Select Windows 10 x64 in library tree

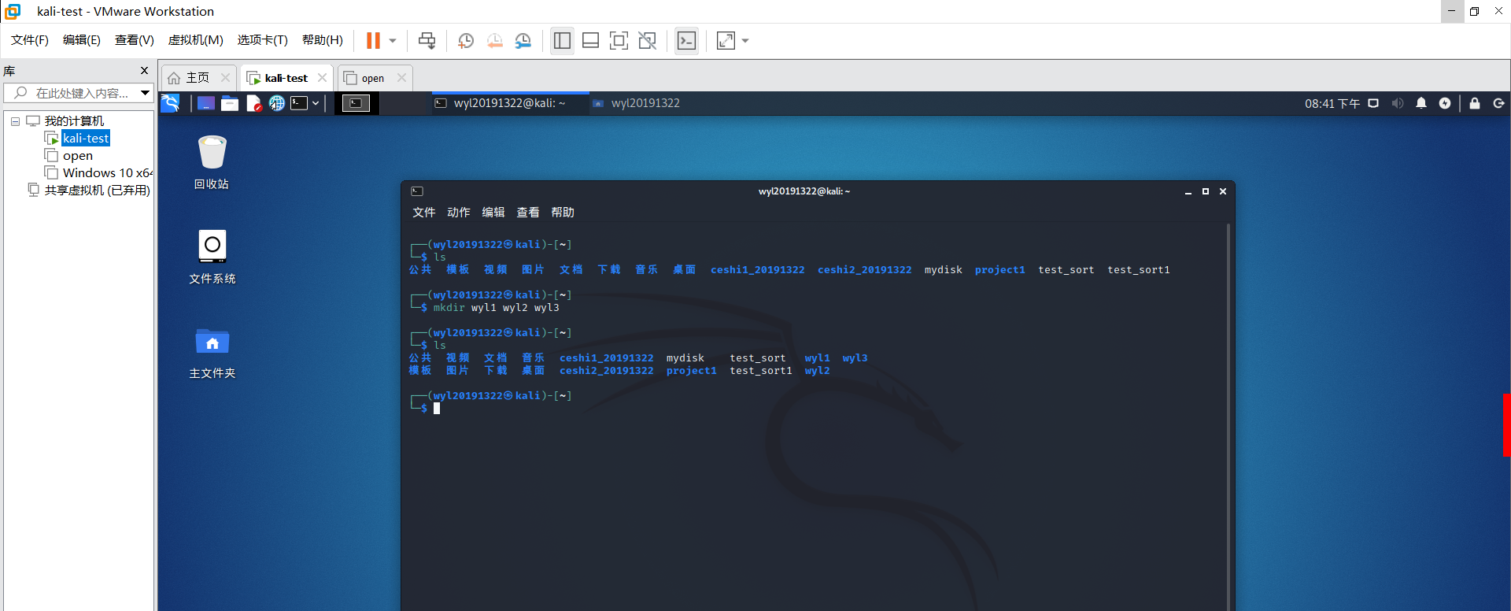click(107, 173)
